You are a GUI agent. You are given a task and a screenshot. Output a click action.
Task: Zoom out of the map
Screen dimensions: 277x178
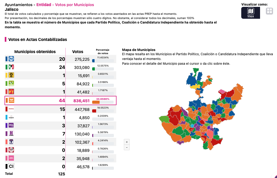(127, 147)
